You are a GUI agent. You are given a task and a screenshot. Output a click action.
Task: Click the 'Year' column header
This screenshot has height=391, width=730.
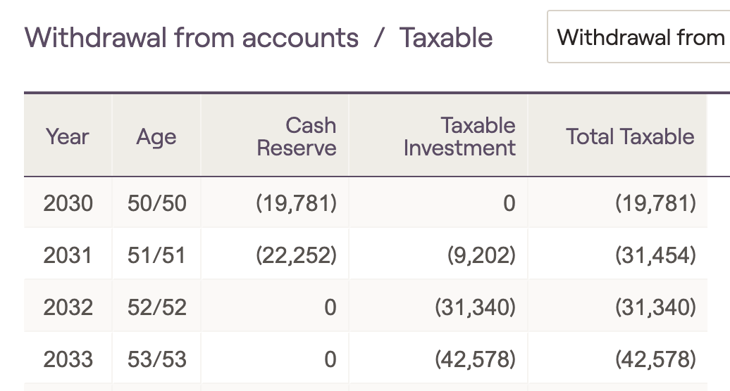click(x=68, y=136)
